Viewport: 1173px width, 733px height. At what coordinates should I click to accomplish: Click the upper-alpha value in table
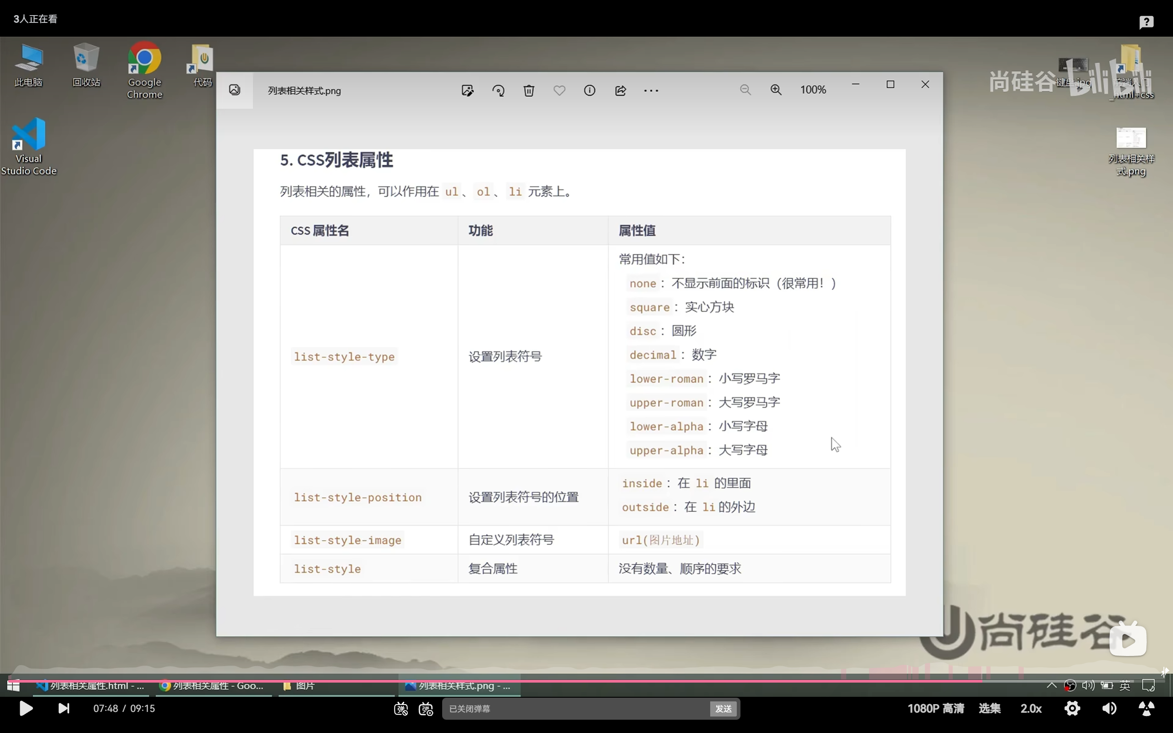(667, 450)
